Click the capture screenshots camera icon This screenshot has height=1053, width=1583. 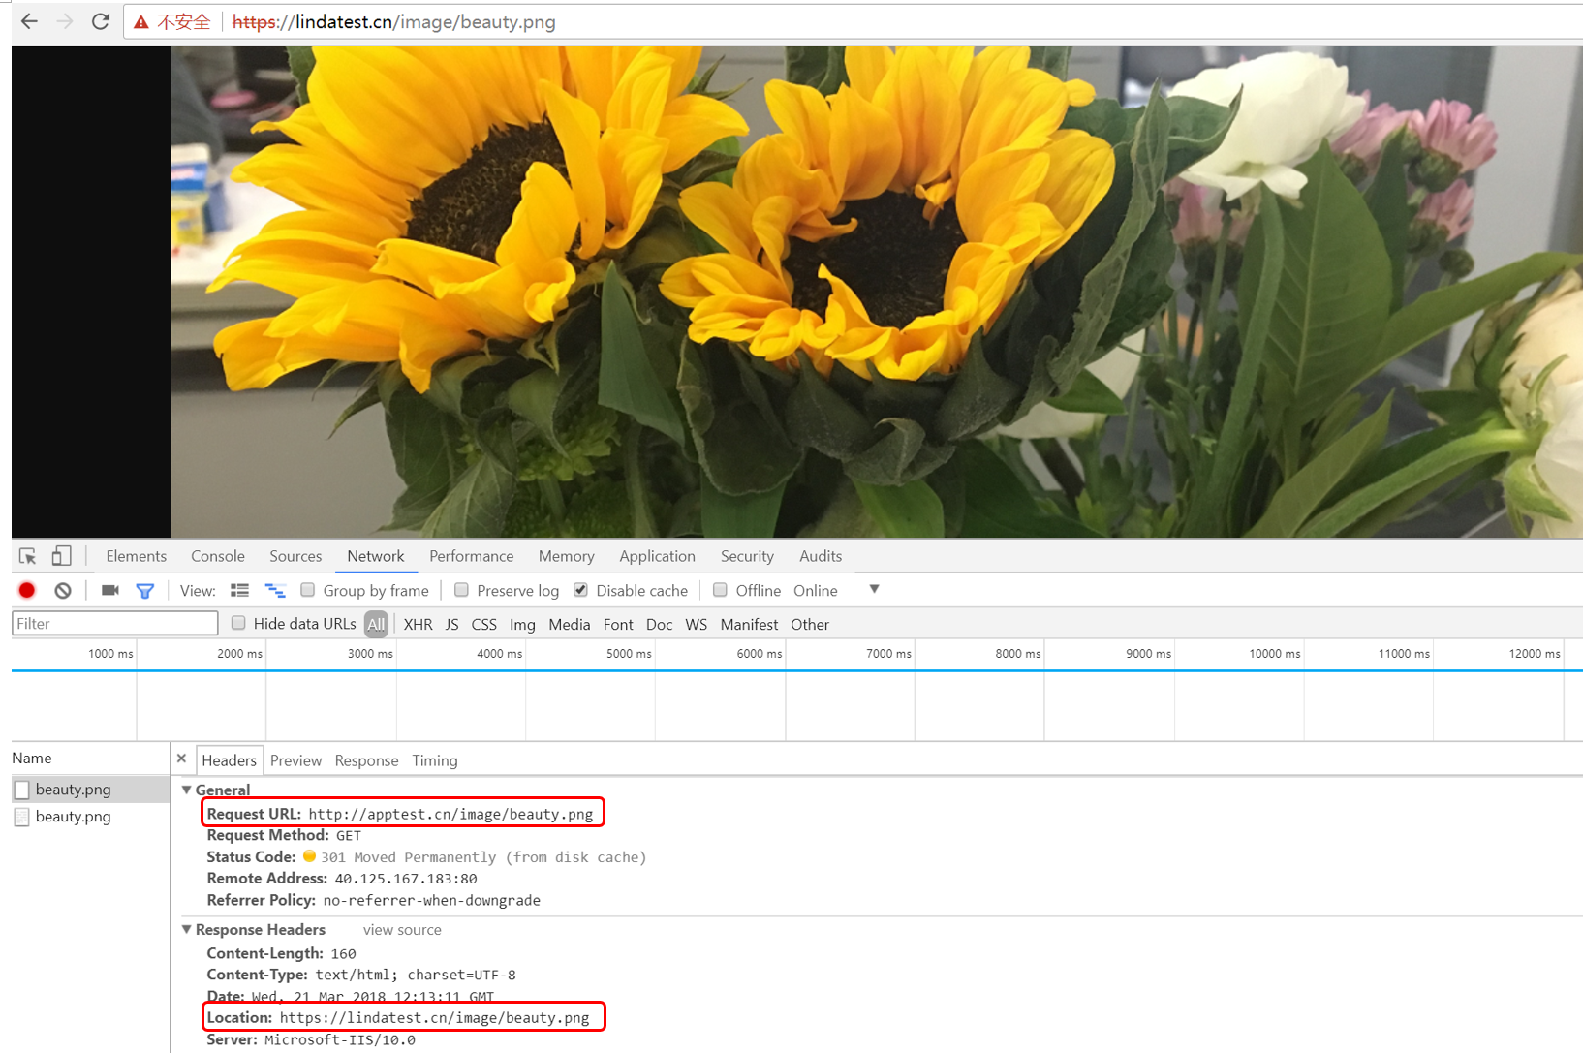(110, 590)
